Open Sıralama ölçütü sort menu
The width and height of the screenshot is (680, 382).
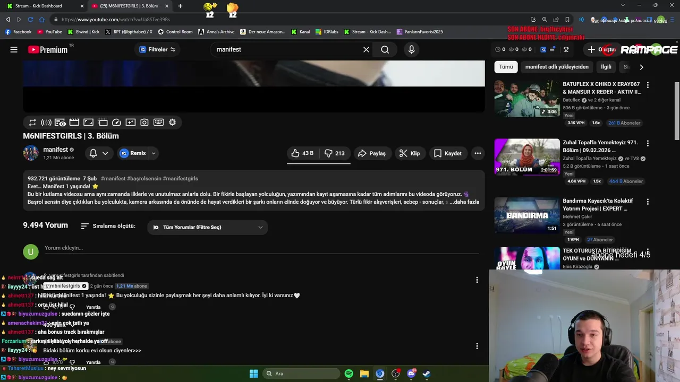pyautogui.click(x=108, y=226)
